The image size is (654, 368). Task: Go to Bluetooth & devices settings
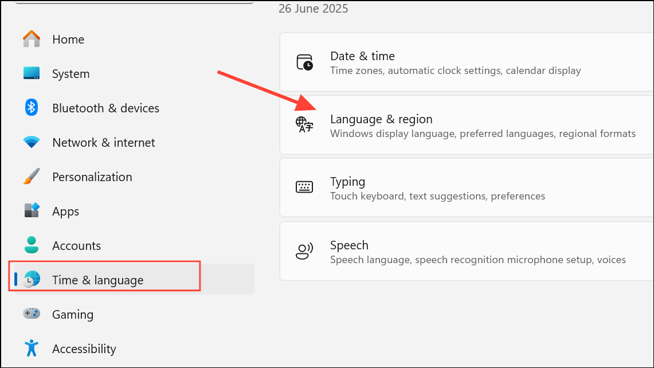click(105, 108)
